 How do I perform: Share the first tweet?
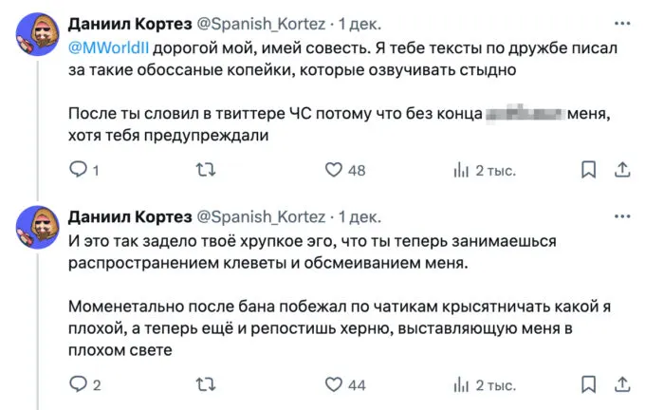tap(621, 170)
